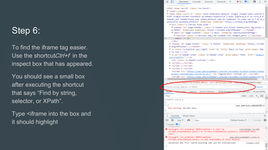Expand the w-toplink anchor node
The image size is (268, 150).
tap(170, 49)
